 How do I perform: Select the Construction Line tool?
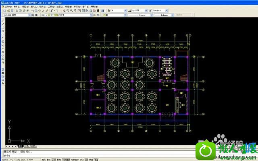(3, 24)
